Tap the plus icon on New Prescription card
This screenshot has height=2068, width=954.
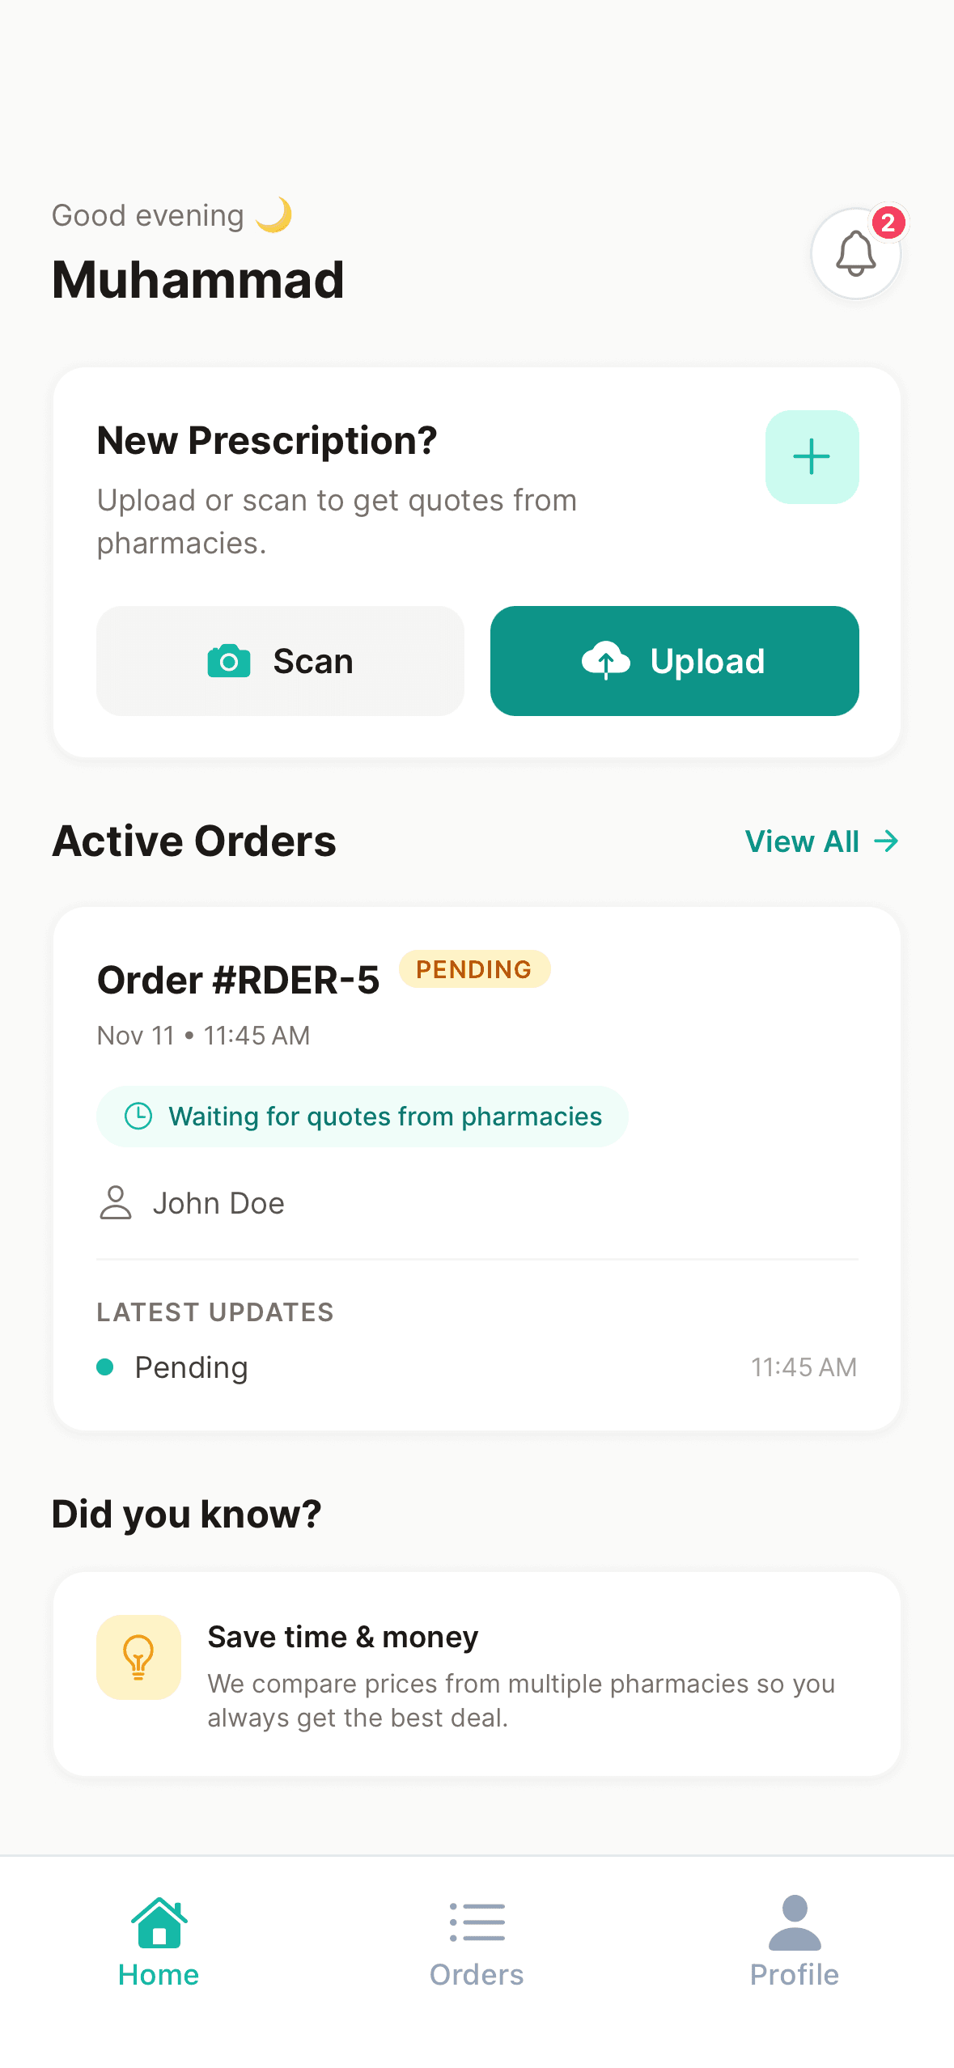click(x=812, y=456)
